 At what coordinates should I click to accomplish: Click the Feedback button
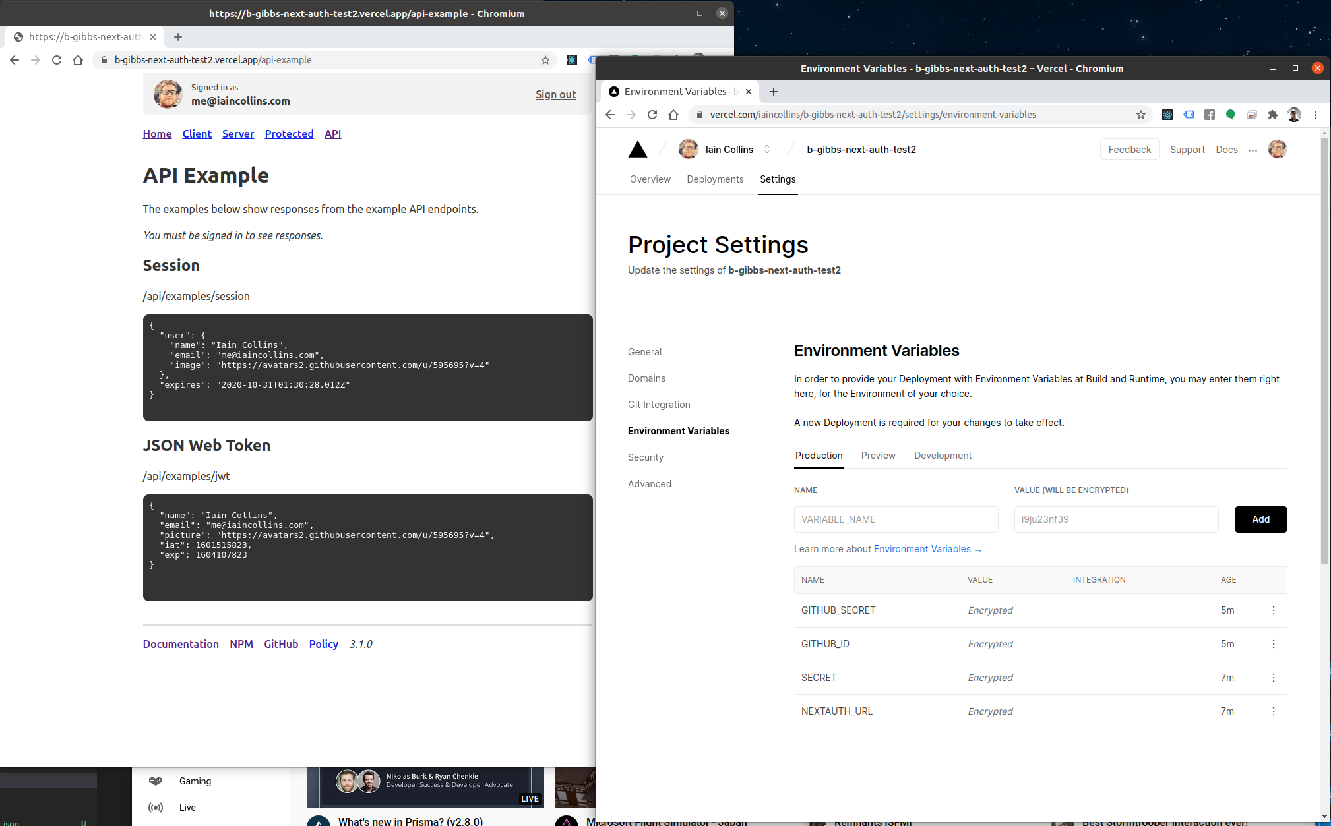[x=1129, y=150]
